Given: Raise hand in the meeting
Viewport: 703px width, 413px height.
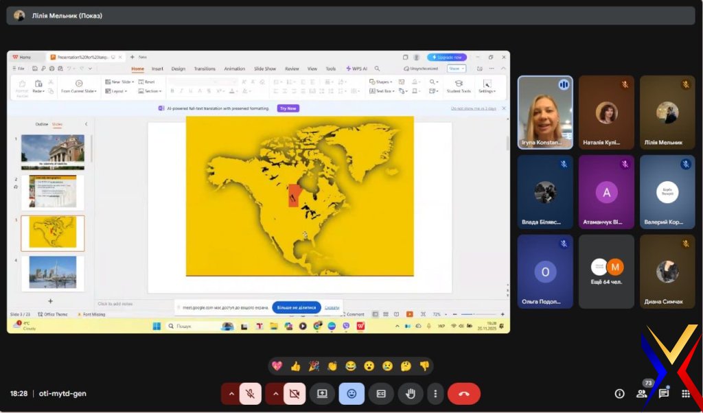Looking at the screenshot, I should tap(411, 394).
